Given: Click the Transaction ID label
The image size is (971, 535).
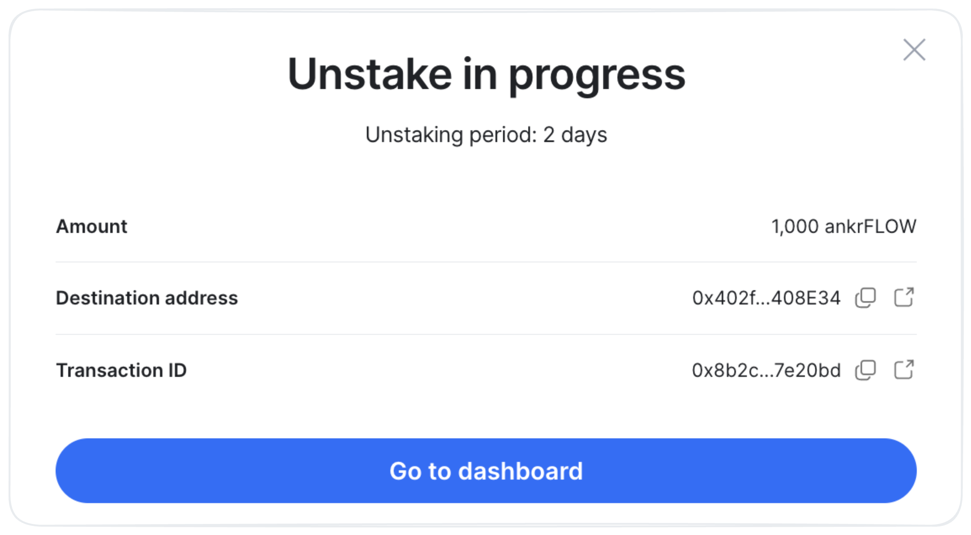Looking at the screenshot, I should coord(121,370).
